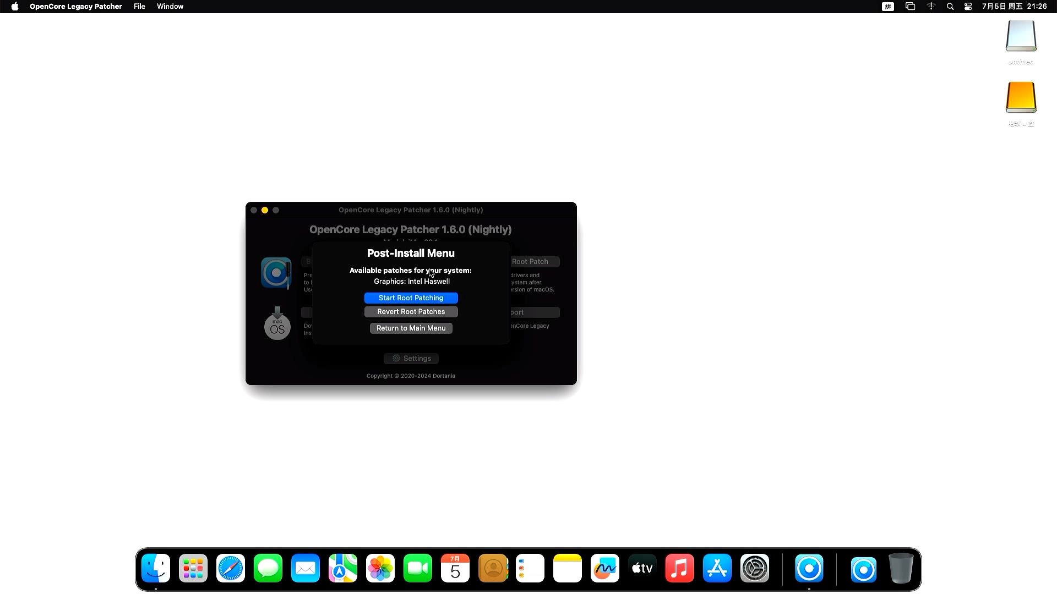The image size is (1057, 594).
Task: Open OpenCore Legacy Patcher app menu
Action: click(x=76, y=7)
